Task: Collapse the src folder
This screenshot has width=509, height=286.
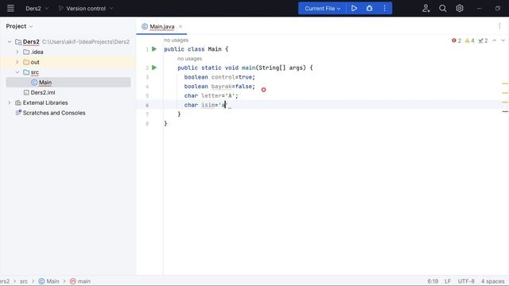Action: (17, 72)
